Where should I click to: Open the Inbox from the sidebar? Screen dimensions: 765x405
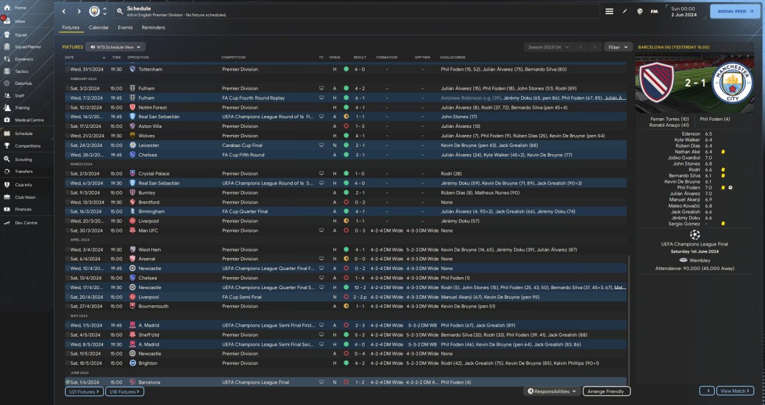[x=7, y=21]
